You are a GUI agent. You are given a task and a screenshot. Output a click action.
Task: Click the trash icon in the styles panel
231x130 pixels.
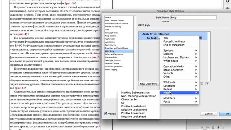(218, 127)
